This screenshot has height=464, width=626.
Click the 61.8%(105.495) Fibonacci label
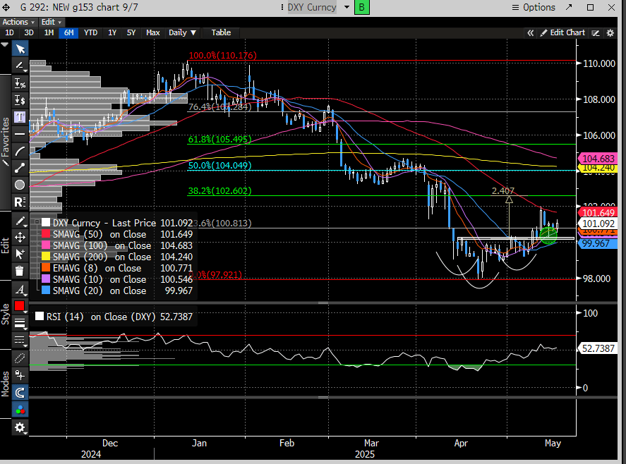(220, 139)
